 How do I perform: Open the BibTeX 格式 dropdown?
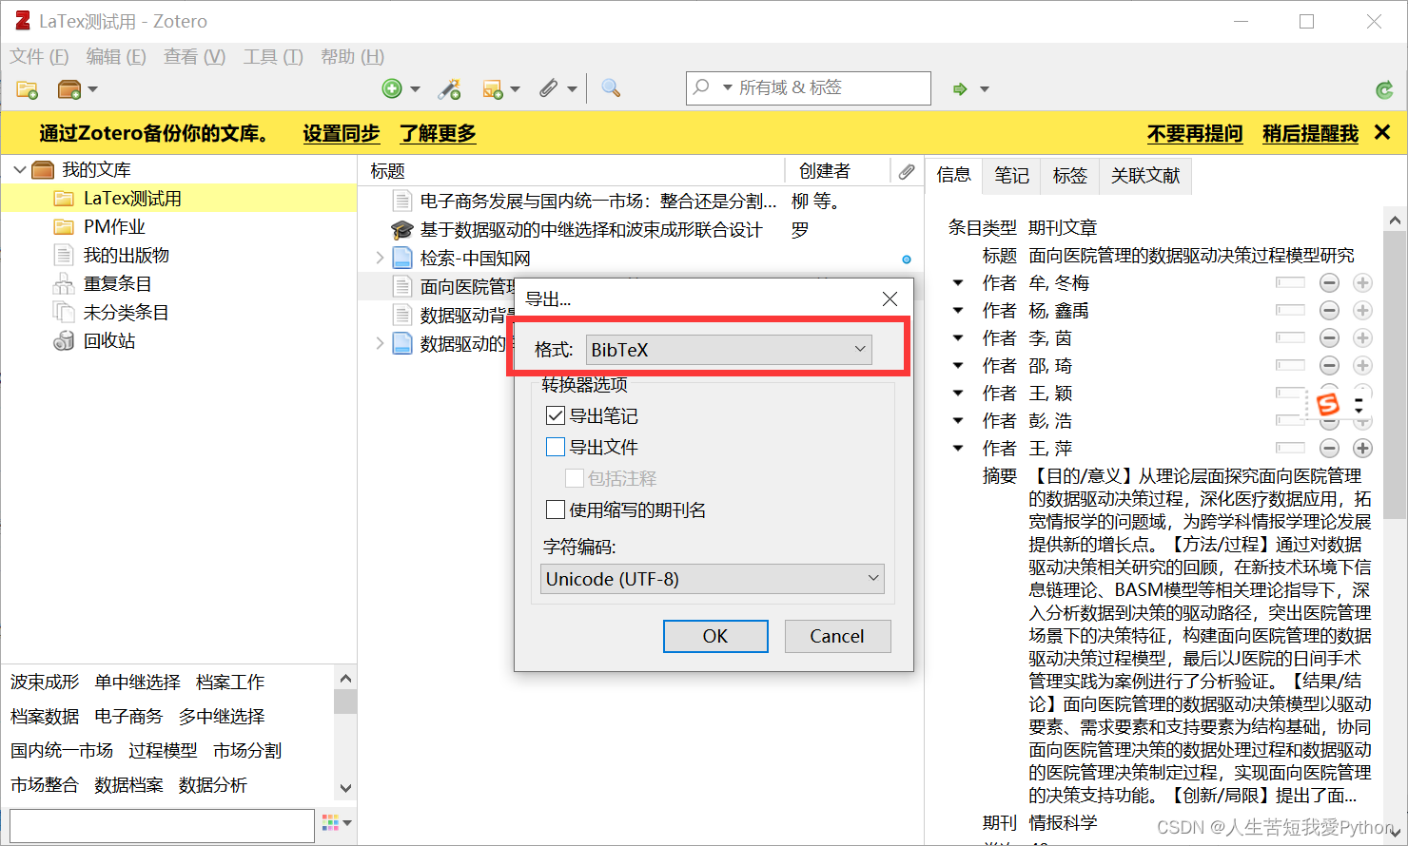click(728, 350)
